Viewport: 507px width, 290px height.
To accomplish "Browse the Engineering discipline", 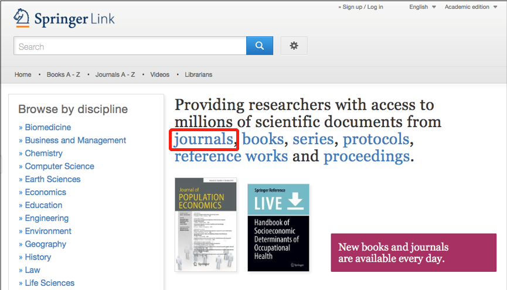I will tap(47, 218).
